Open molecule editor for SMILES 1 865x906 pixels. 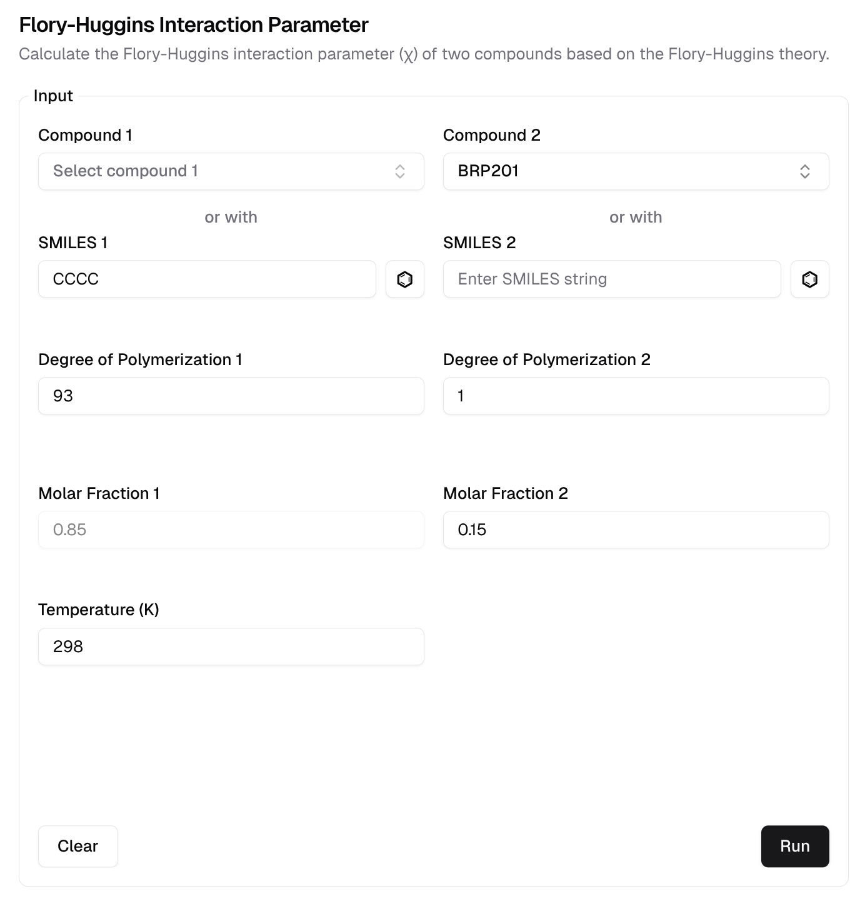point(404,279)
